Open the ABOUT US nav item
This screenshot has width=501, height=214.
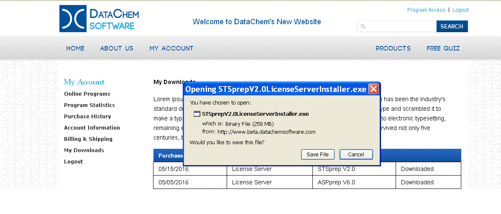[x=117, y=48]
